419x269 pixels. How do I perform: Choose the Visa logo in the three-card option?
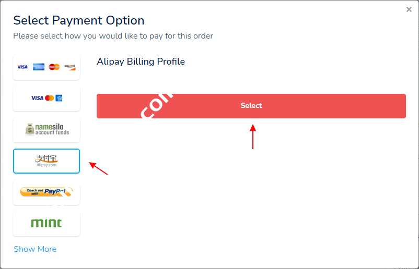[37, 98]
